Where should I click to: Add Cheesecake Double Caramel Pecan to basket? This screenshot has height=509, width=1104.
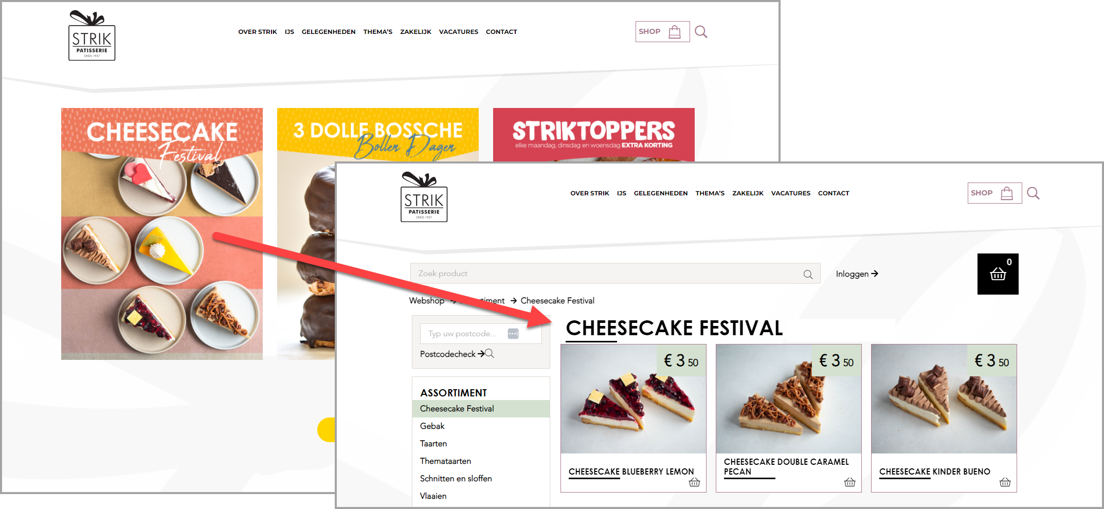tap(849, 482)
